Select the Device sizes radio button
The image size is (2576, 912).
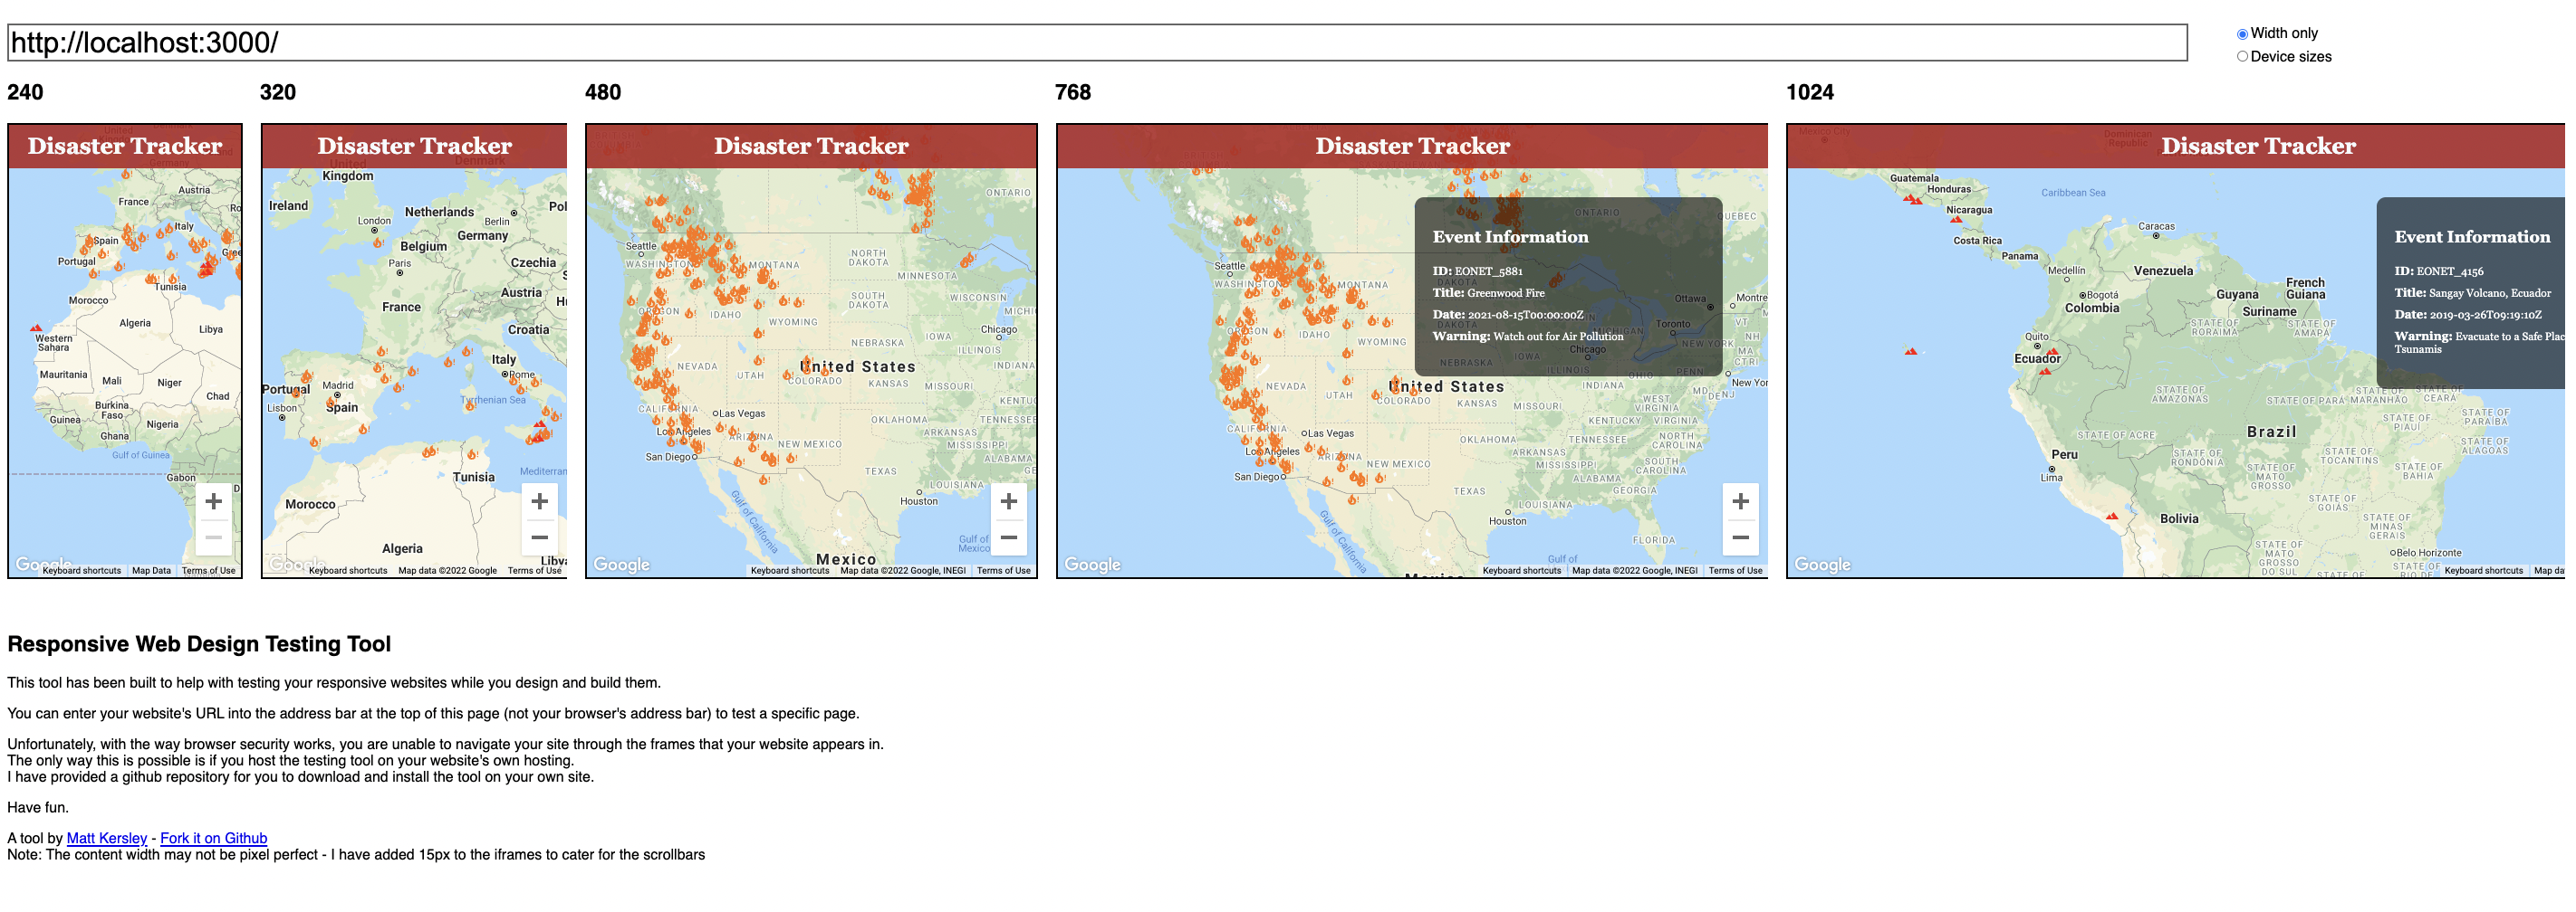tap(2242, 57)
